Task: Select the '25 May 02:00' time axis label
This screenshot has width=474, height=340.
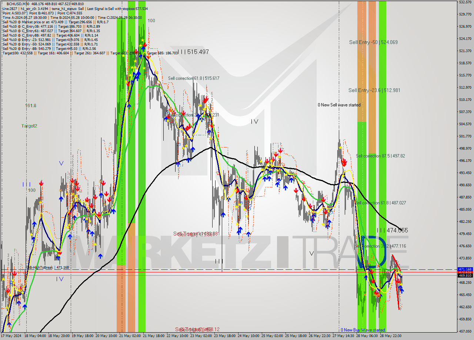Action: [x=272, y=336]
